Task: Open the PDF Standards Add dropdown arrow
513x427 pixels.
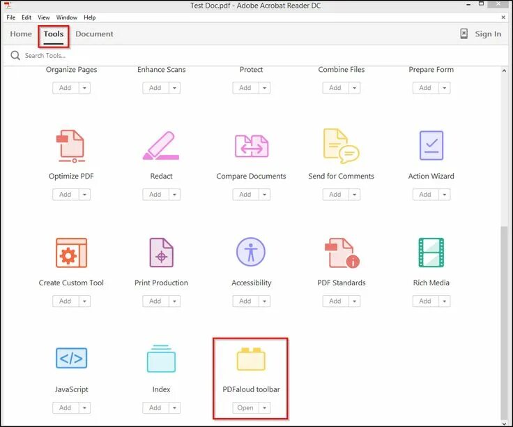Action: point(354,301)
